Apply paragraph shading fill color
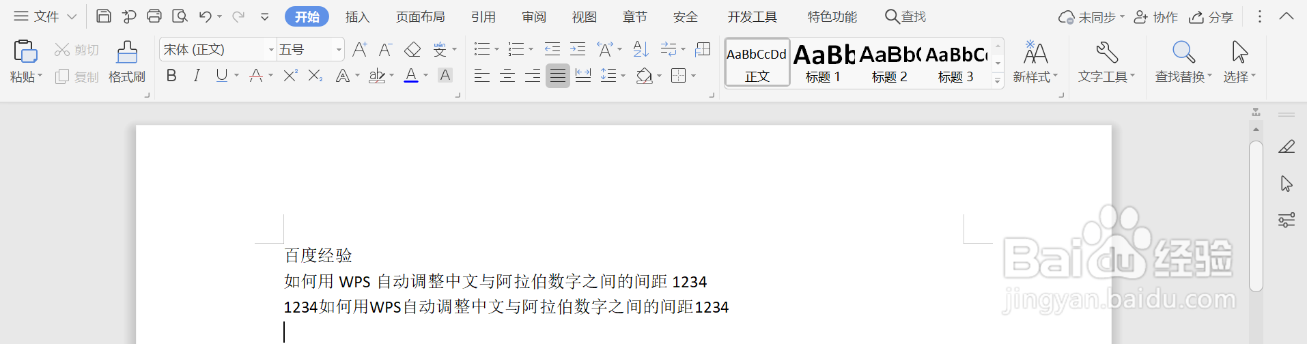 click(x=643, y=76)
